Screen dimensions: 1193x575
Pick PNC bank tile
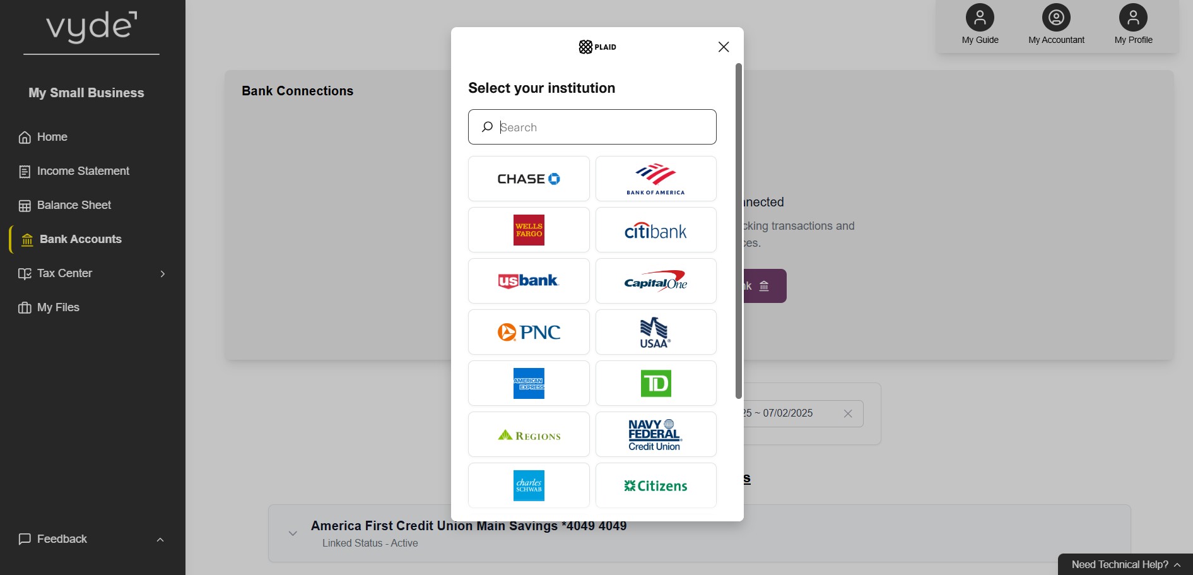click(x=529, y=332)
